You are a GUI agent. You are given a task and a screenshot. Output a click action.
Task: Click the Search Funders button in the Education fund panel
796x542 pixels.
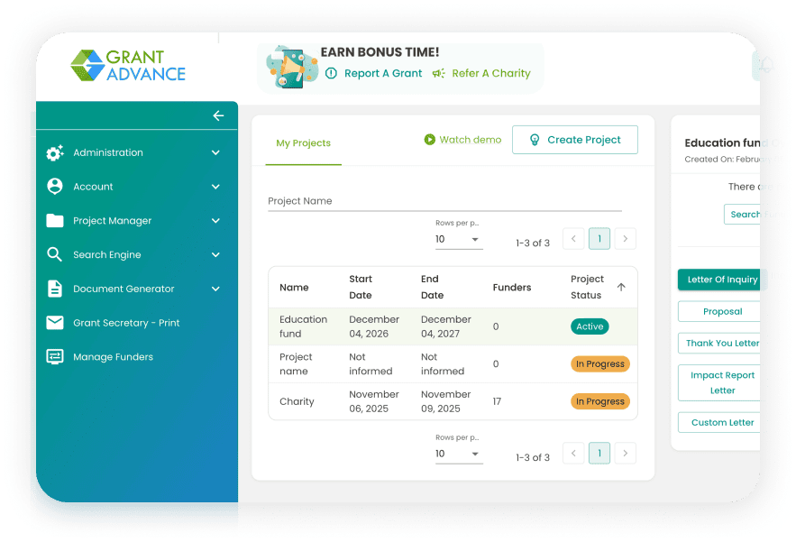(742, 215)
